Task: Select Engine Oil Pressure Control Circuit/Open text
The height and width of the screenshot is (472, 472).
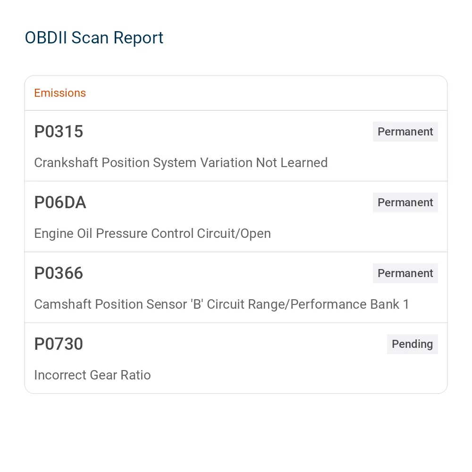Action: click(152, 234)
